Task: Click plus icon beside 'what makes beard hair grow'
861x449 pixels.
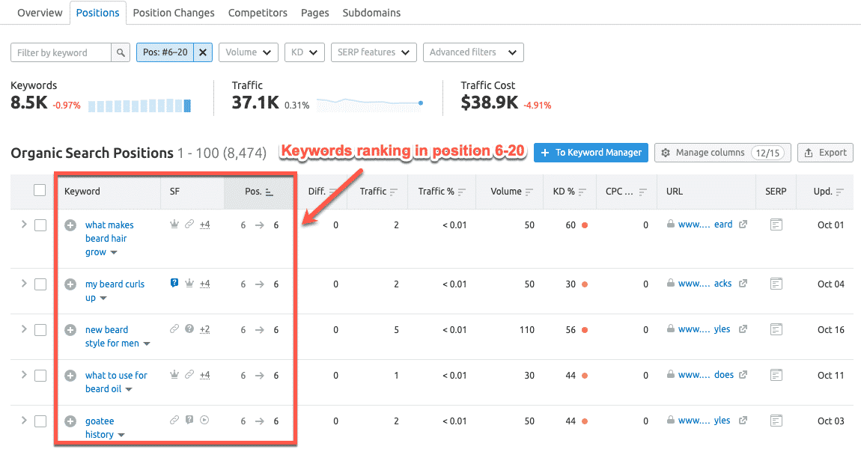Action: (70, 224)
